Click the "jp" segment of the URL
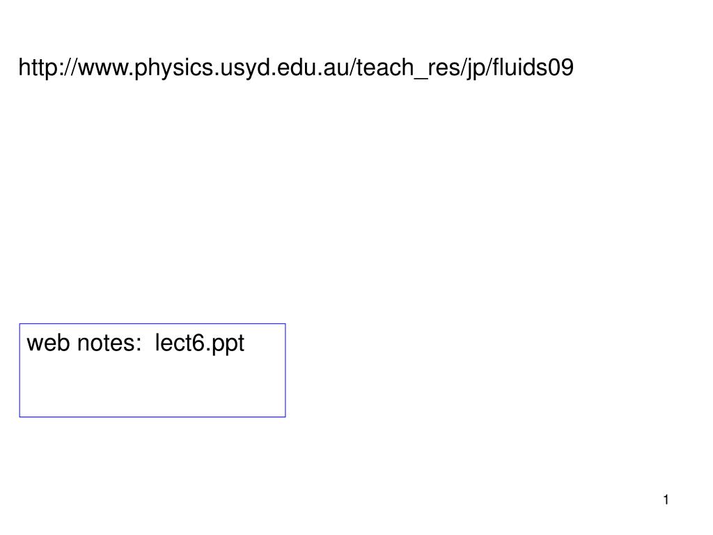The width and height of the screenshot is (713, 535). pos(476,68)
